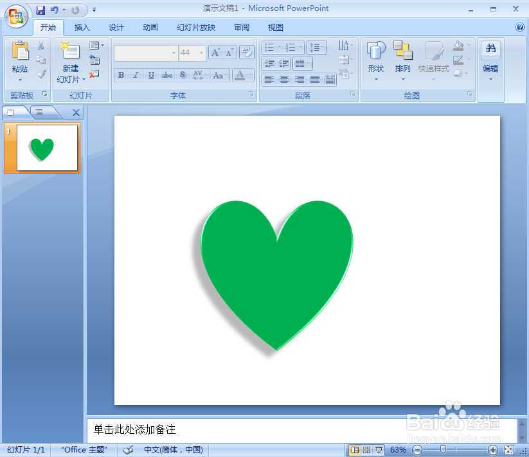This screenshot has width=529, height=457.
Task: Switch to Slide Sorter view
Action: point(367,449)
